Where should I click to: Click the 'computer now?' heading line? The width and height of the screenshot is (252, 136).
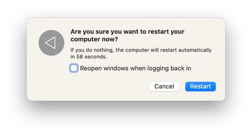coord(94,39)
